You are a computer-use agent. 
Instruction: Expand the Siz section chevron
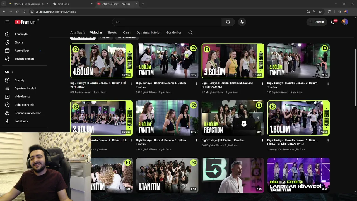pos(13,72)
